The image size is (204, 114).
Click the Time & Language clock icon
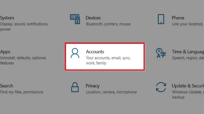pyautogui.click(x=161, y=53)
